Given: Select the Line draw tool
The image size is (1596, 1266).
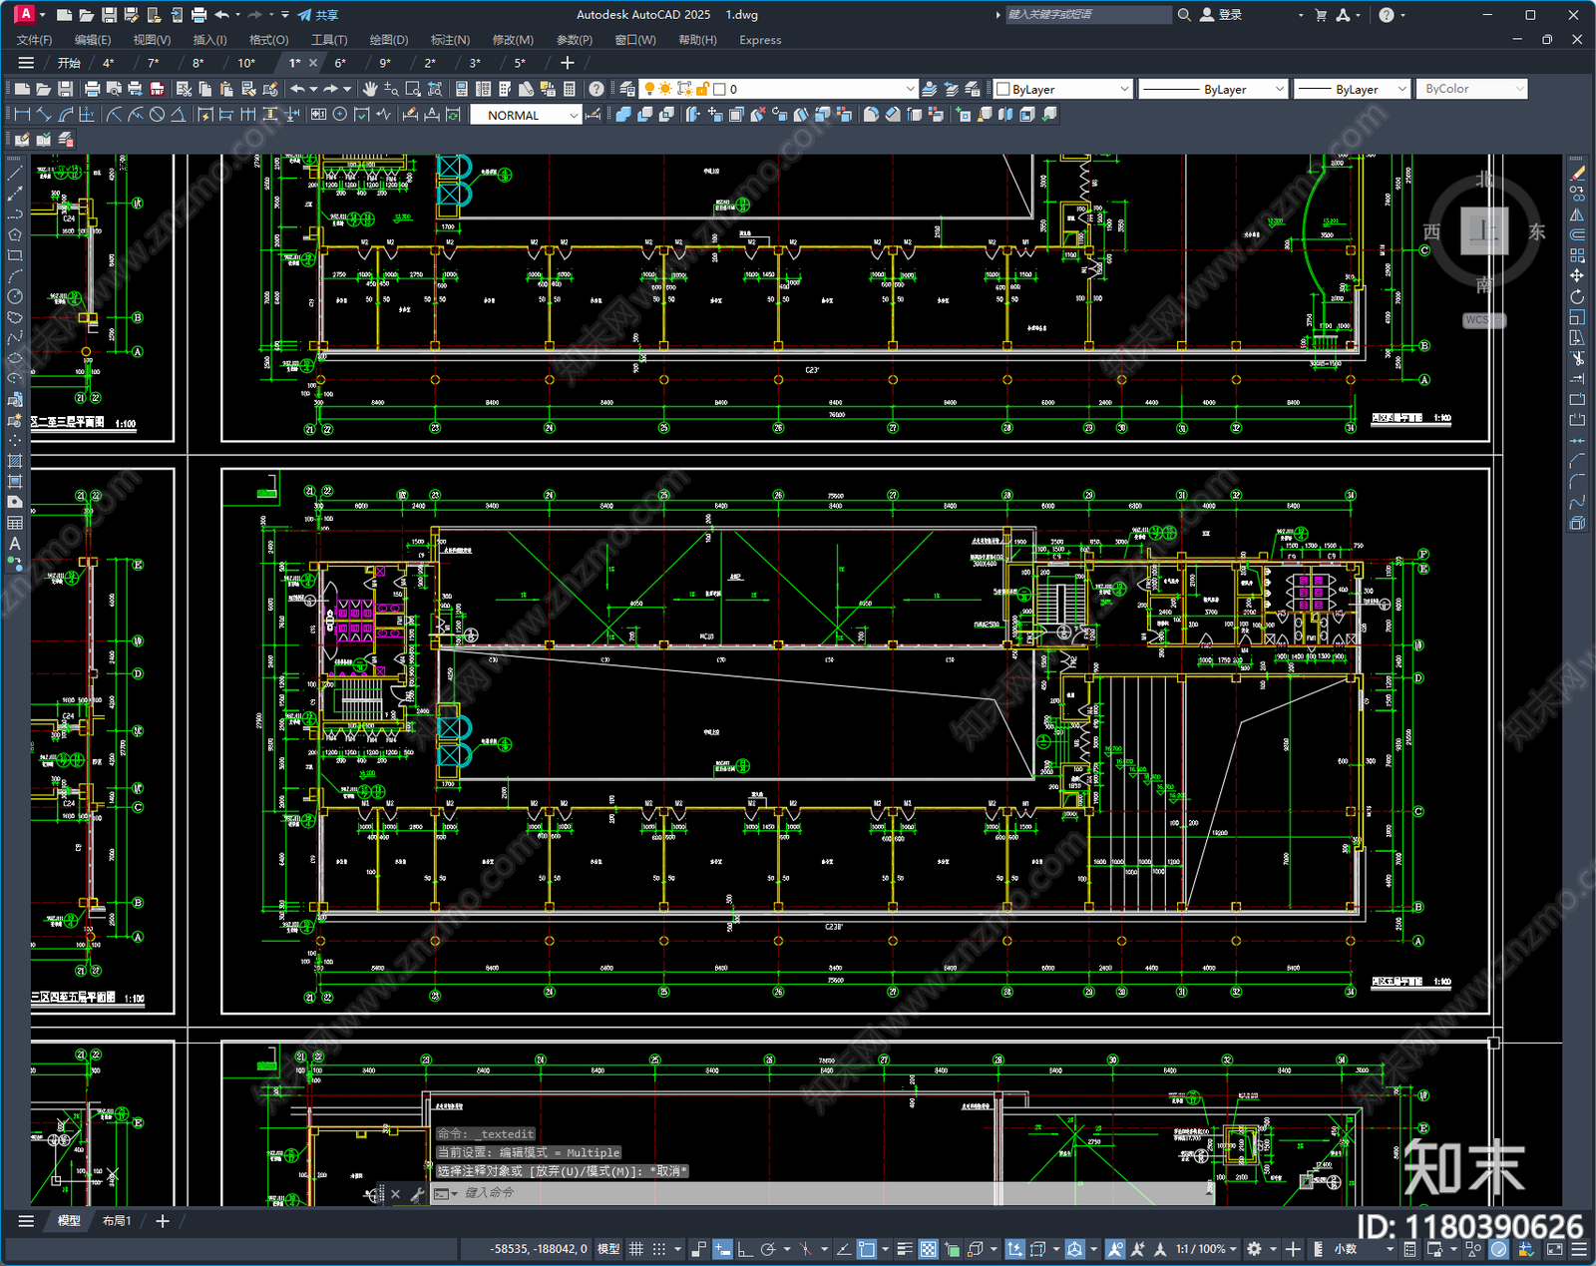Looking at the screenshot, I should tap(15, 174).
